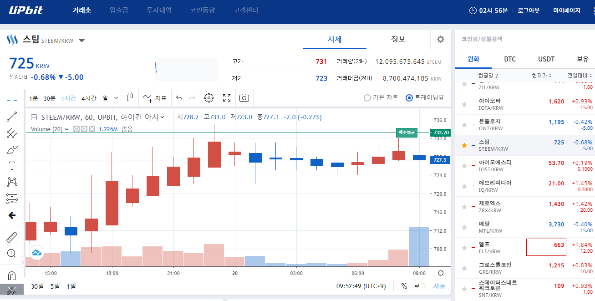Change the candlestick chart style
Screen dimensions: 595x301
click(130, 97)
